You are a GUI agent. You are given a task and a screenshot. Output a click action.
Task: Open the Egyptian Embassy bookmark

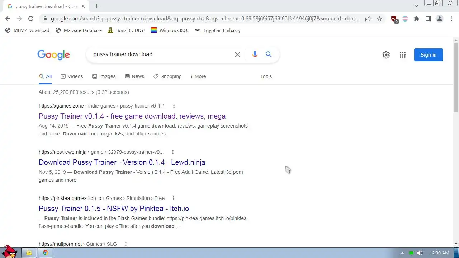pyautogui.click(x=218, y=30)
